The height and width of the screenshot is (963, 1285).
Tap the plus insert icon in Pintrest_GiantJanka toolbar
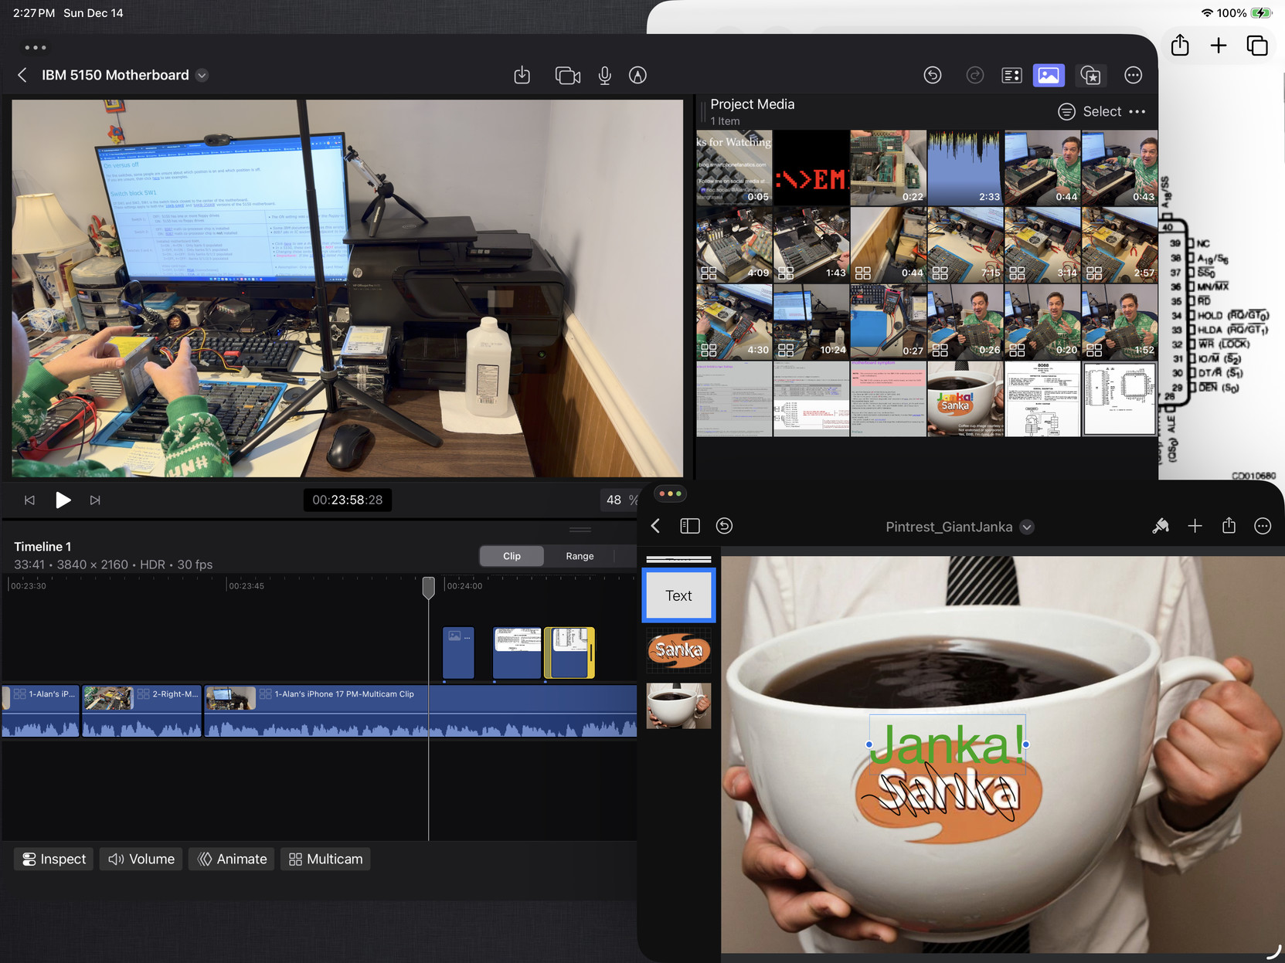(1195, 527)
